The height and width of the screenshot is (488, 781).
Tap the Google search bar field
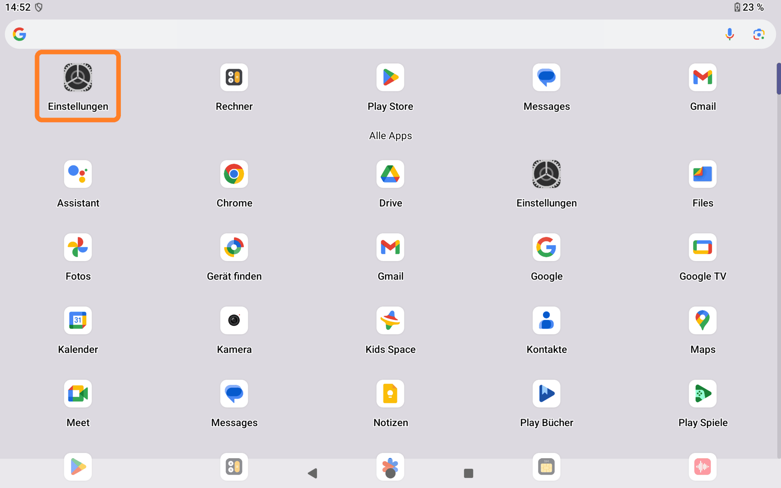click(x=366, y=34)
